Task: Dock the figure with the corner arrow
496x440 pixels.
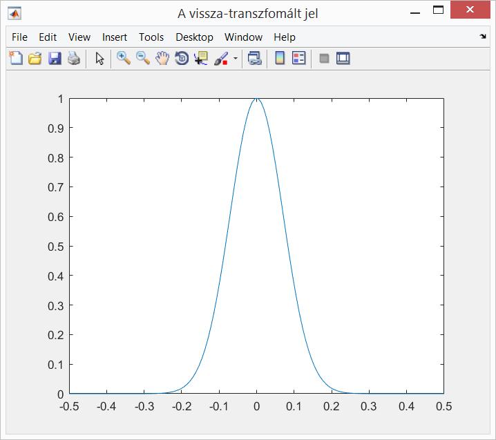Action: pyautogui.click(x=483, y=37)
